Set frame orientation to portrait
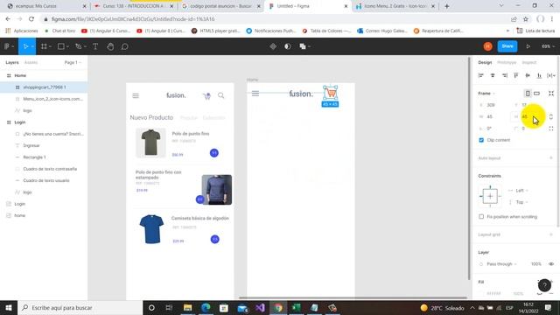Viewport: 560px width, 315px height. click(x=528, y=94)
